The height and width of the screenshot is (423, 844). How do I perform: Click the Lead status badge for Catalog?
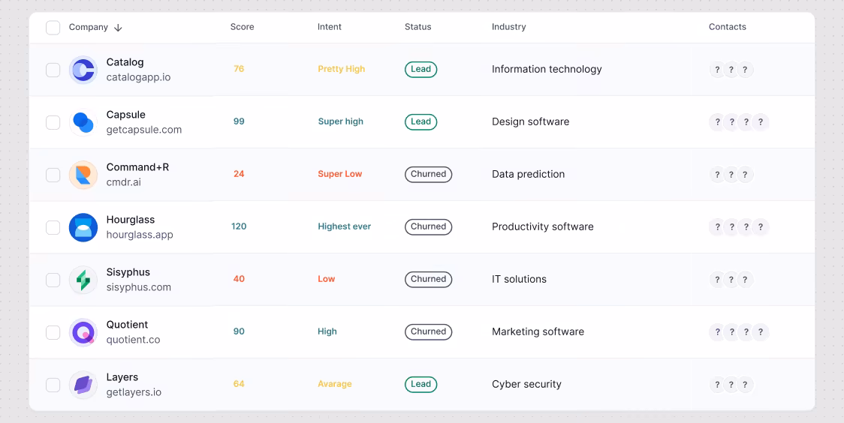[421, 69]
